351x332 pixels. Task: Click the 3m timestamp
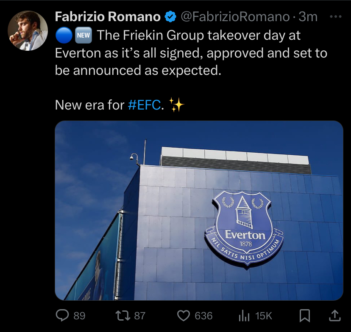coord(308,17)
